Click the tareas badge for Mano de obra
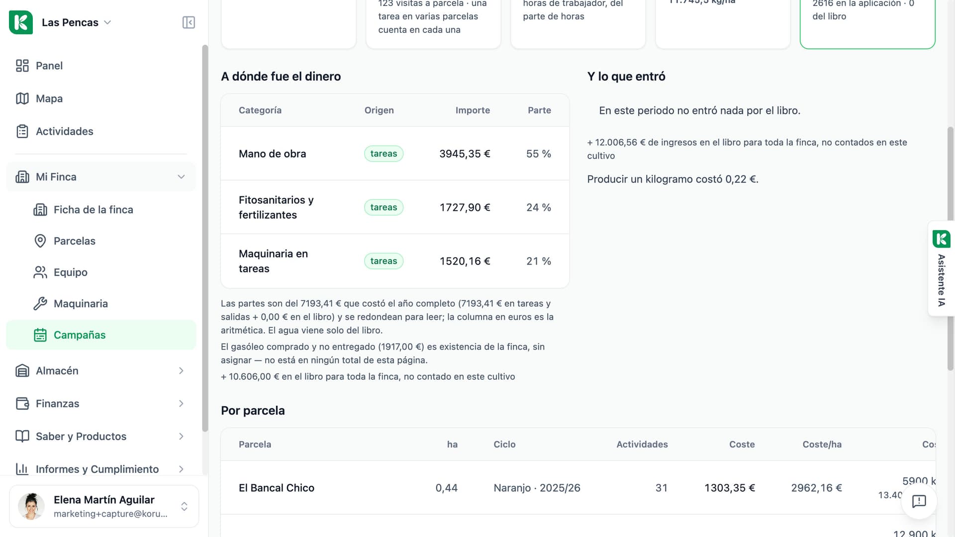The width and height of the screenshot is (955, 537). click(383, 154)
